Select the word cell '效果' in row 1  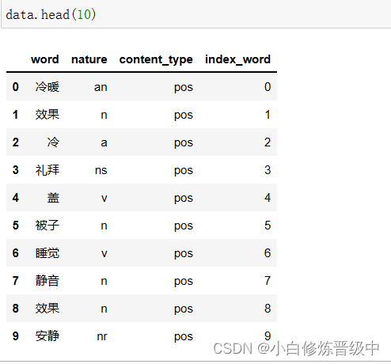coord(47,115)
